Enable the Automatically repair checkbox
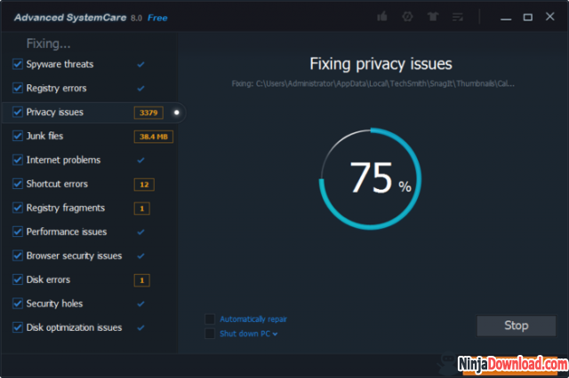 [210, 319]
